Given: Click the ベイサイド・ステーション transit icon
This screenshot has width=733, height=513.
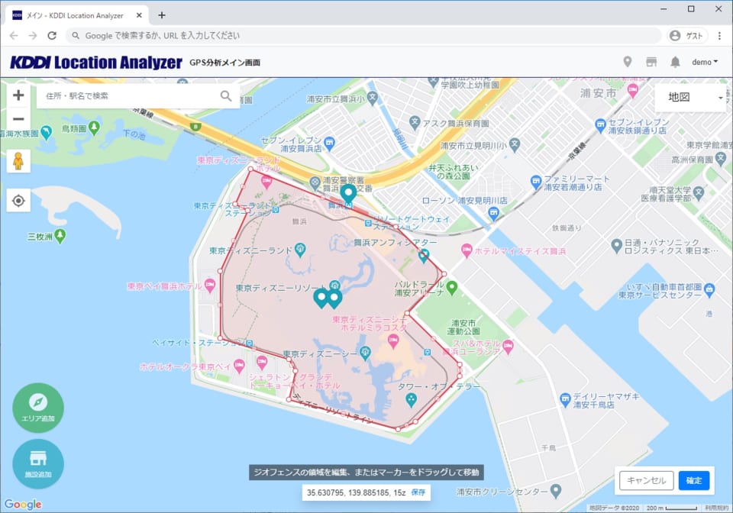Looking at the screenshot, I should tap(250, 344).
